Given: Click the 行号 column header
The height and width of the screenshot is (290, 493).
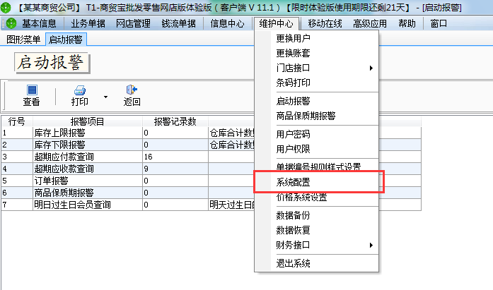Looking at the screenshot, I should [17, 121].
